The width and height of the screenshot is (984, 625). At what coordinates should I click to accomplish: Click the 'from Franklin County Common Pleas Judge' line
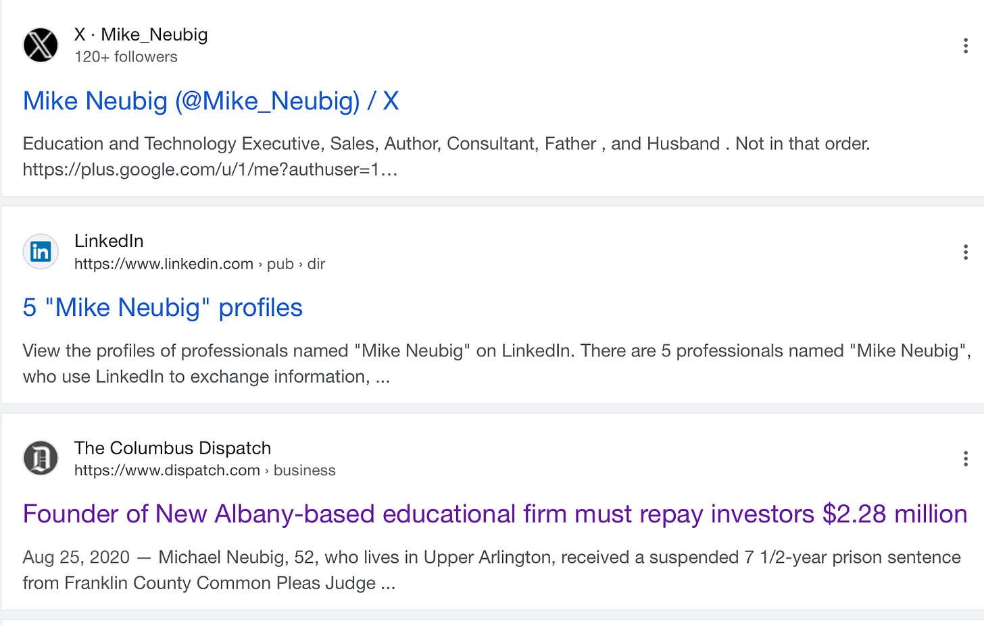[209, 583]
